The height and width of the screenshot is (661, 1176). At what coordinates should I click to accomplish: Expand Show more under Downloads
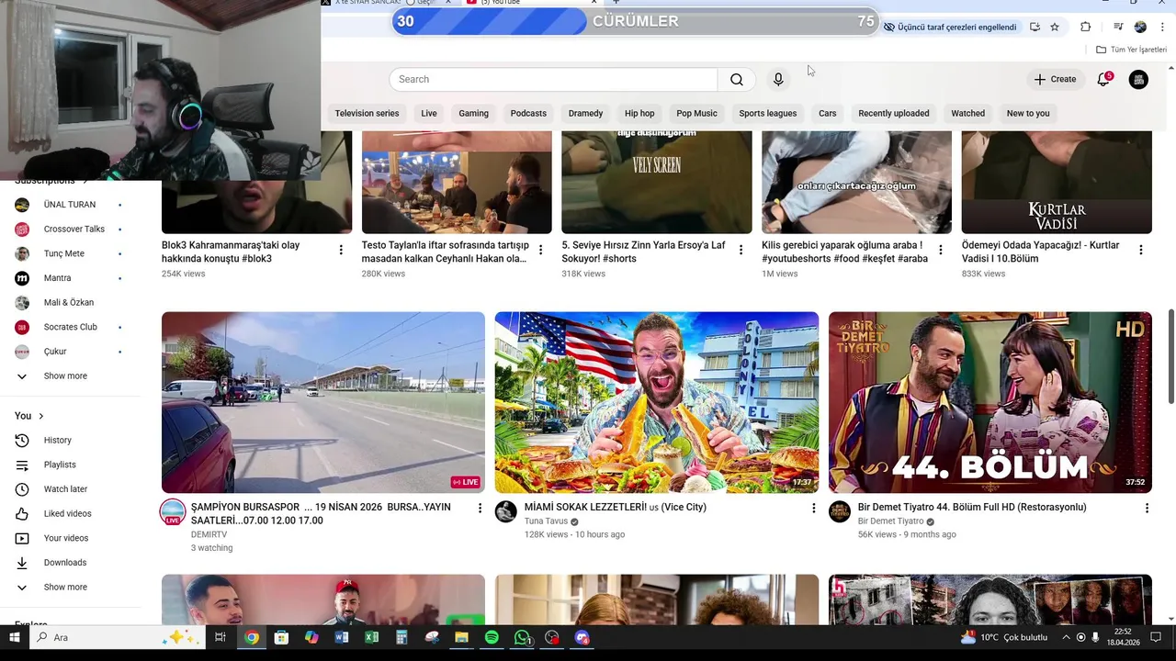coord(70,588)
